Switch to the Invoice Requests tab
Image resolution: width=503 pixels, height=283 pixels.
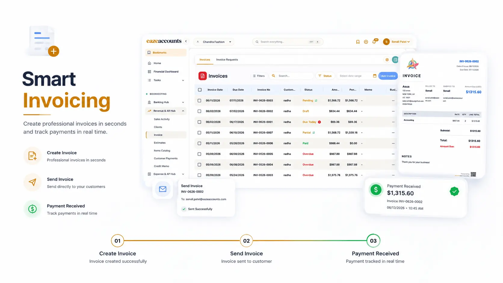[x=227, y=60]
